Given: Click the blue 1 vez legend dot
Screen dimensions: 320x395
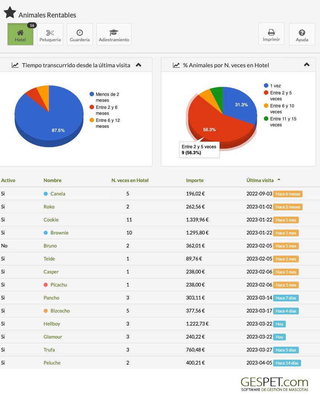Looking at the screenshot, I should click(266, 85).
